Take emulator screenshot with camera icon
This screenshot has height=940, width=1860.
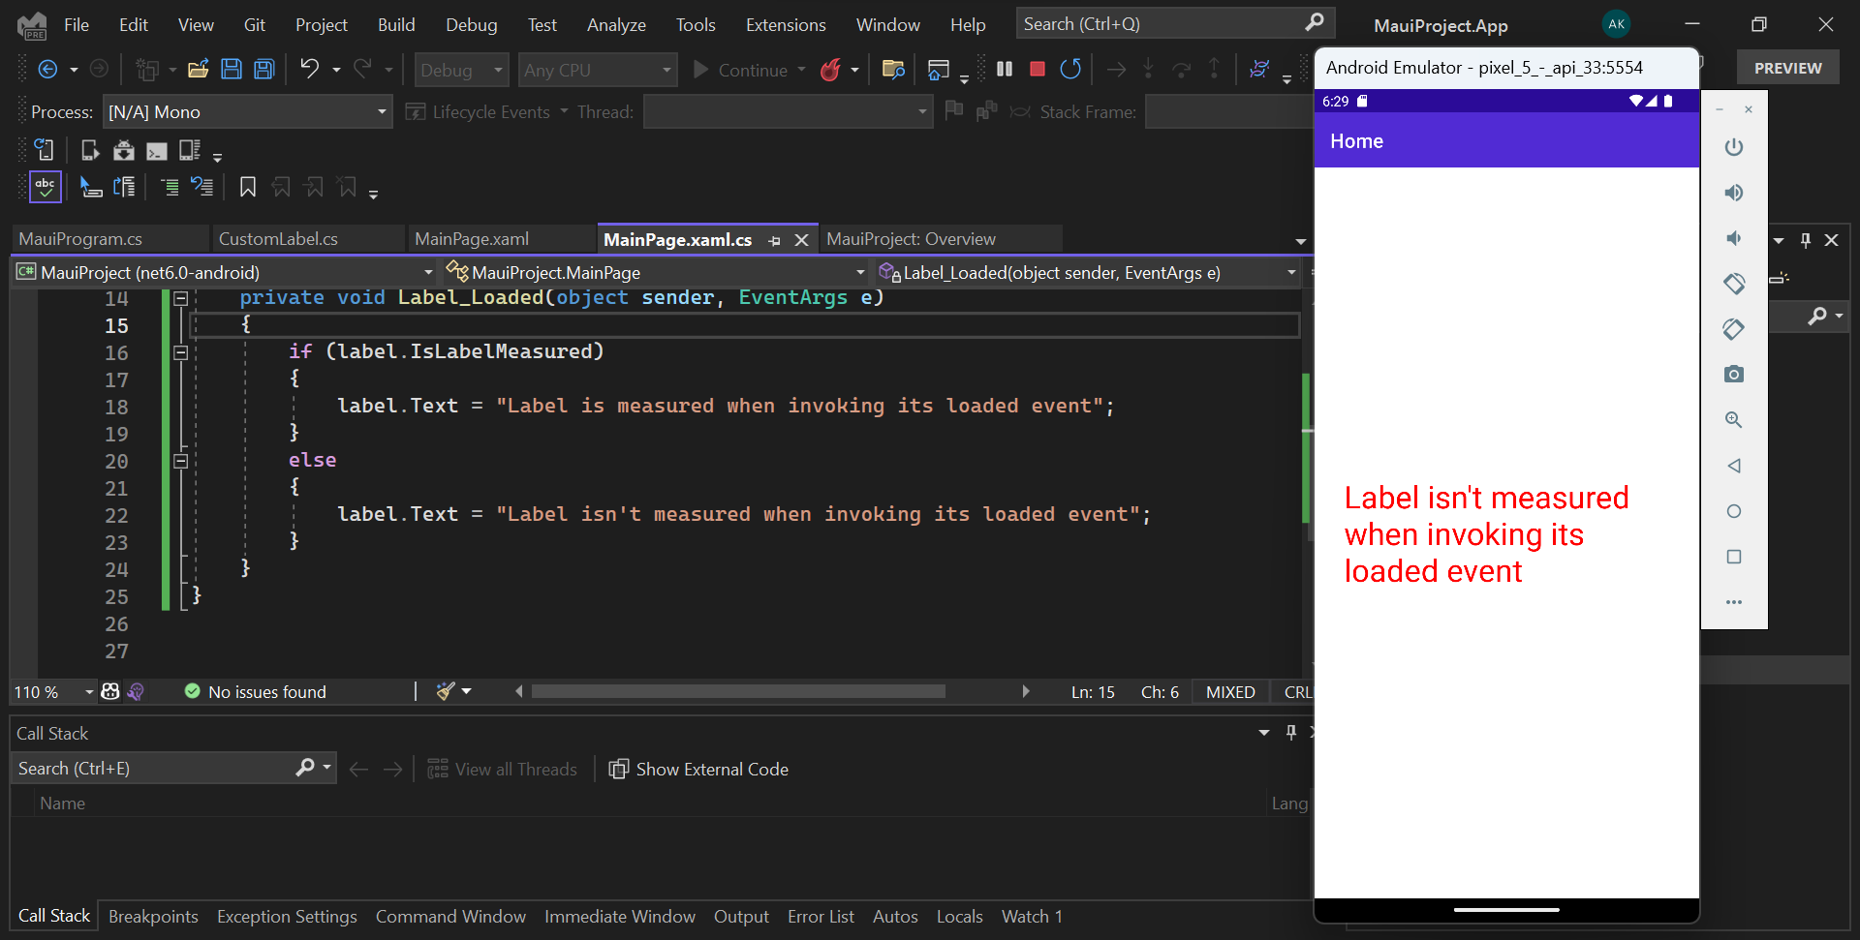point(1733,374)
